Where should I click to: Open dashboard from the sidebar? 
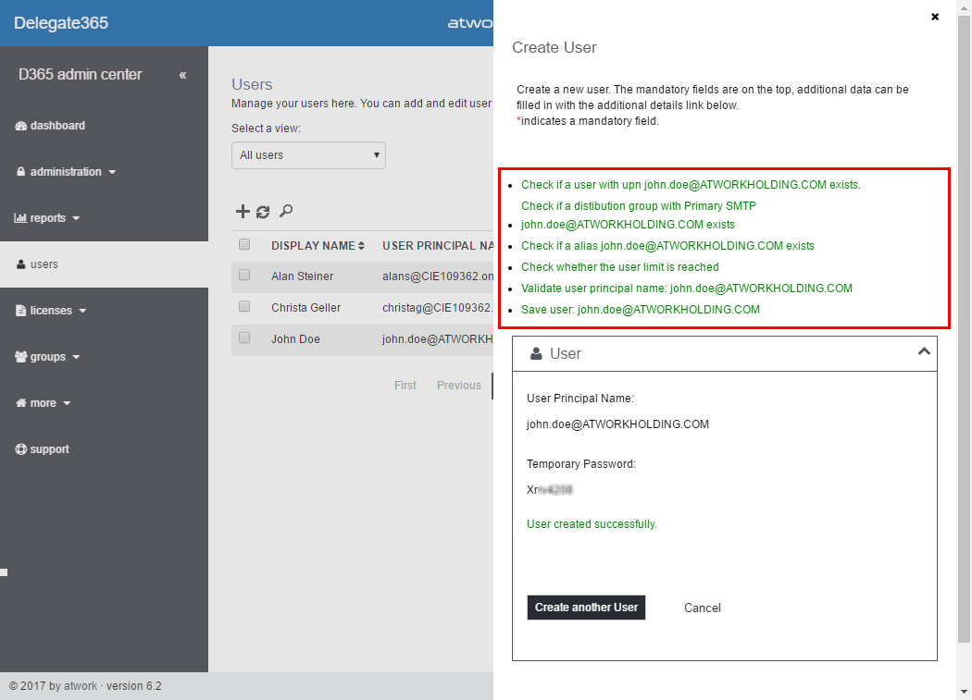(x=56, y=126)
